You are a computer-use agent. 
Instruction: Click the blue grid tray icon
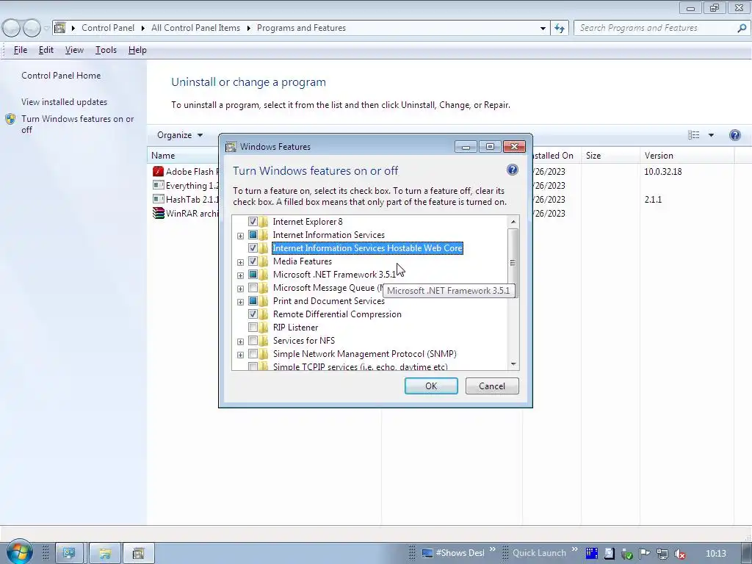point(592,554)
